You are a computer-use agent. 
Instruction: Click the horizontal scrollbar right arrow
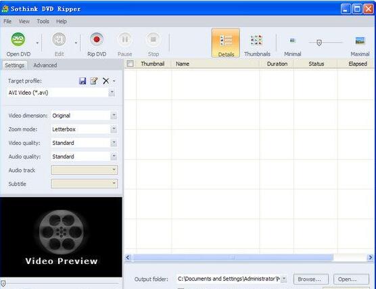[x=370, y=258]
